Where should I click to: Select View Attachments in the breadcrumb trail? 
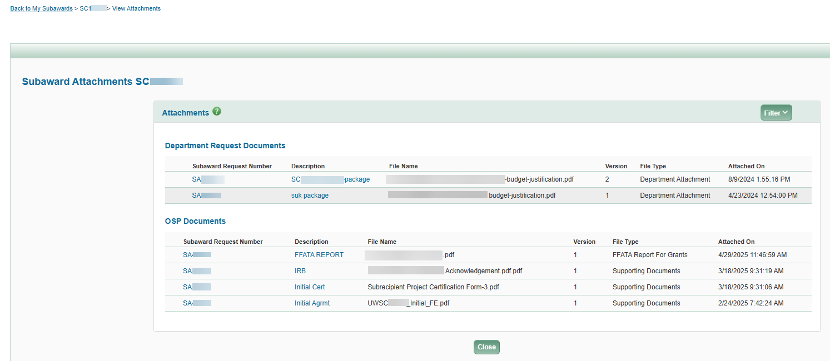pos(136,8)
